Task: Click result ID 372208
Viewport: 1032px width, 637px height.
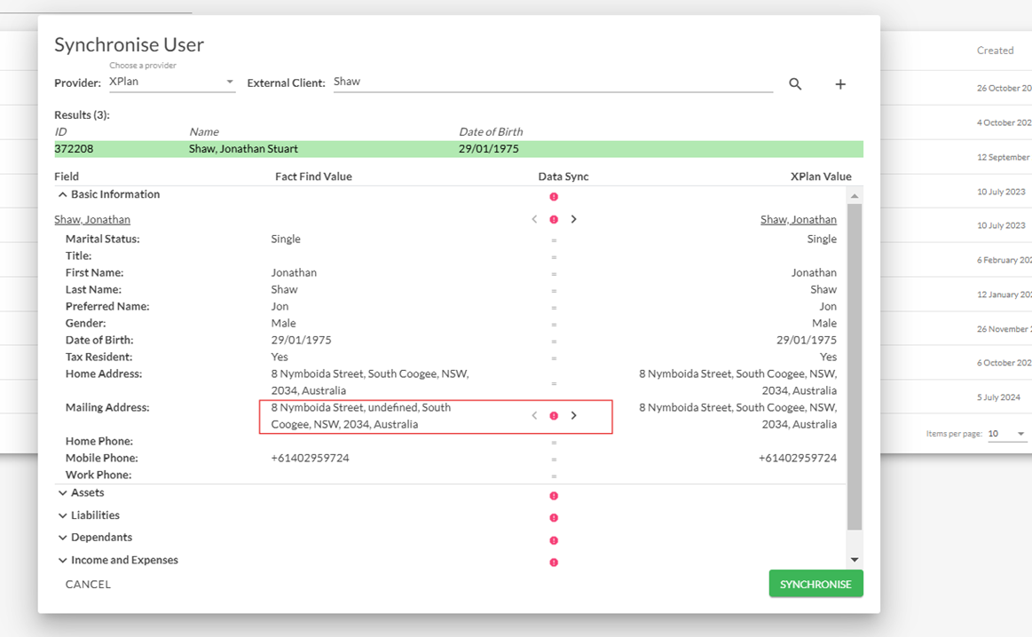Action: click(x=74, y=149)
